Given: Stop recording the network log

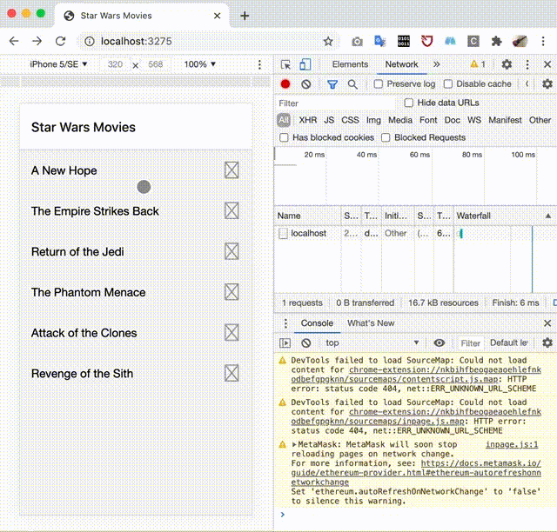Looking at the screenshot, I should pyautogui.click(x=285, y=84).
